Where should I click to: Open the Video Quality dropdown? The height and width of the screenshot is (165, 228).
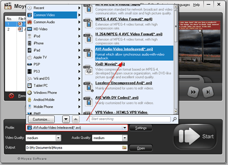point(58,138)
